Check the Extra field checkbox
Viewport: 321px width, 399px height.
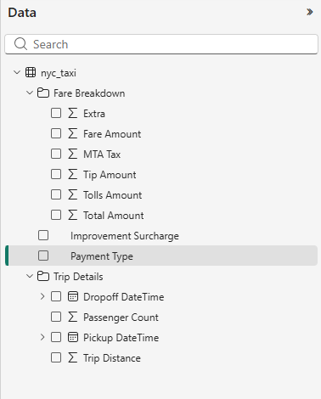[x=56, y=113]
